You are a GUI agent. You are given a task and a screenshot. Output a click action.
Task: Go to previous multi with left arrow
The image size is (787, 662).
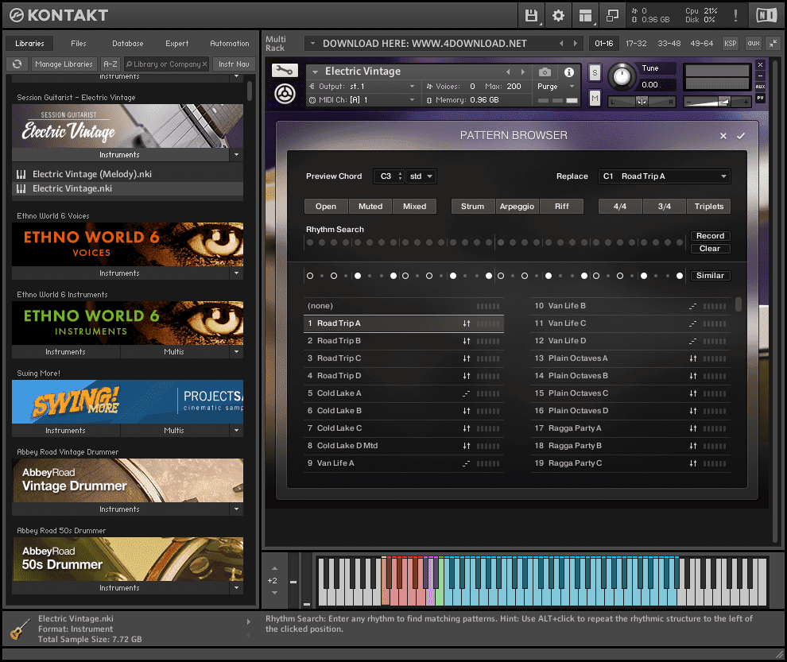click(x=561, y=44)
